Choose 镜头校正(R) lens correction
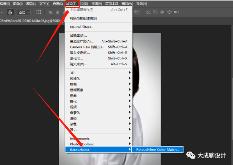Screen dimensions: 233x165 click(99, 53)
